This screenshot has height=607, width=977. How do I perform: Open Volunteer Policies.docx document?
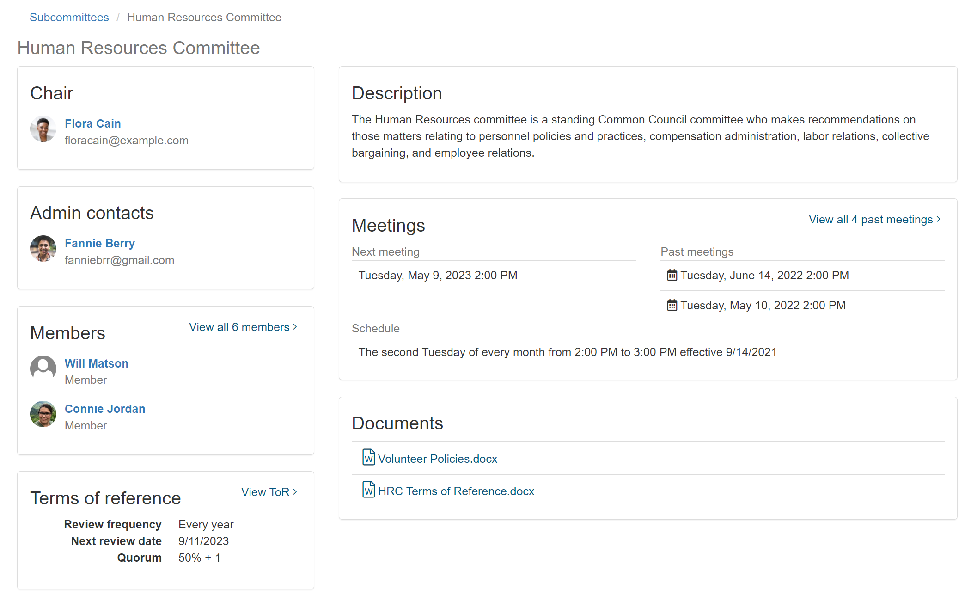437,459
